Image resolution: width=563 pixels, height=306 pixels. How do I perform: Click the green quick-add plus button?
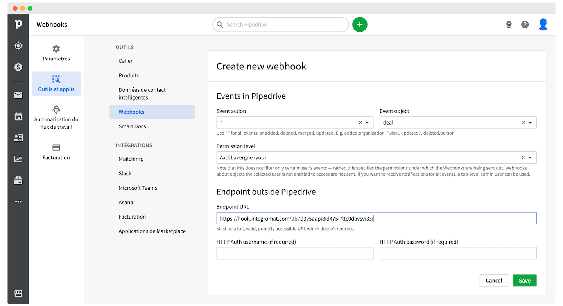(359, 24)
